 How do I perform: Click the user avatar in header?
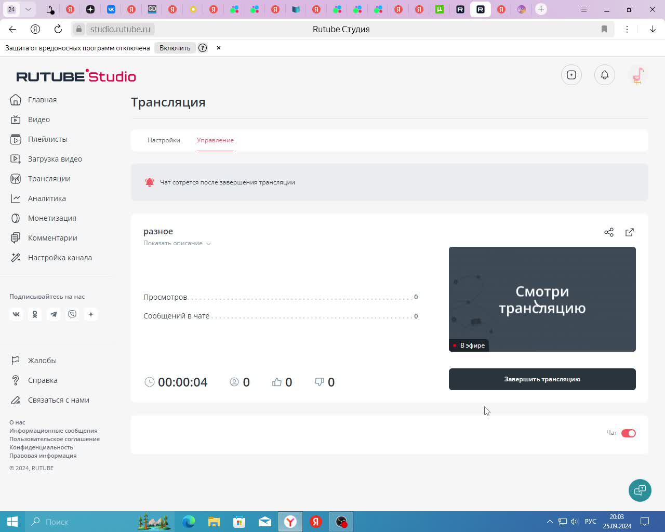(638, 75)
